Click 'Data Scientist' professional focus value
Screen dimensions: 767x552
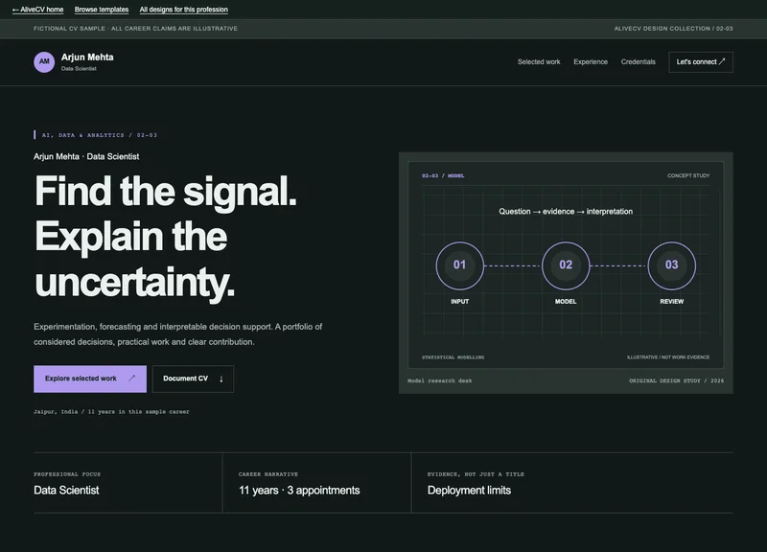click(x=66, y=491)
